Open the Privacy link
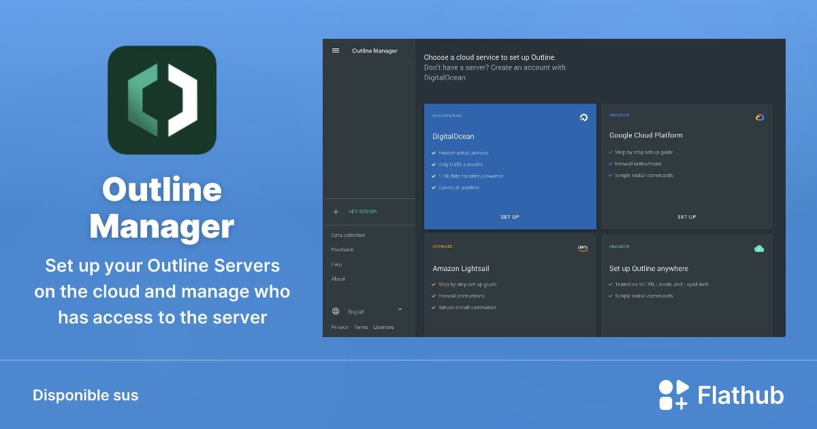The image size is (817, 429). pyautogui.click(x=339, y=327)
